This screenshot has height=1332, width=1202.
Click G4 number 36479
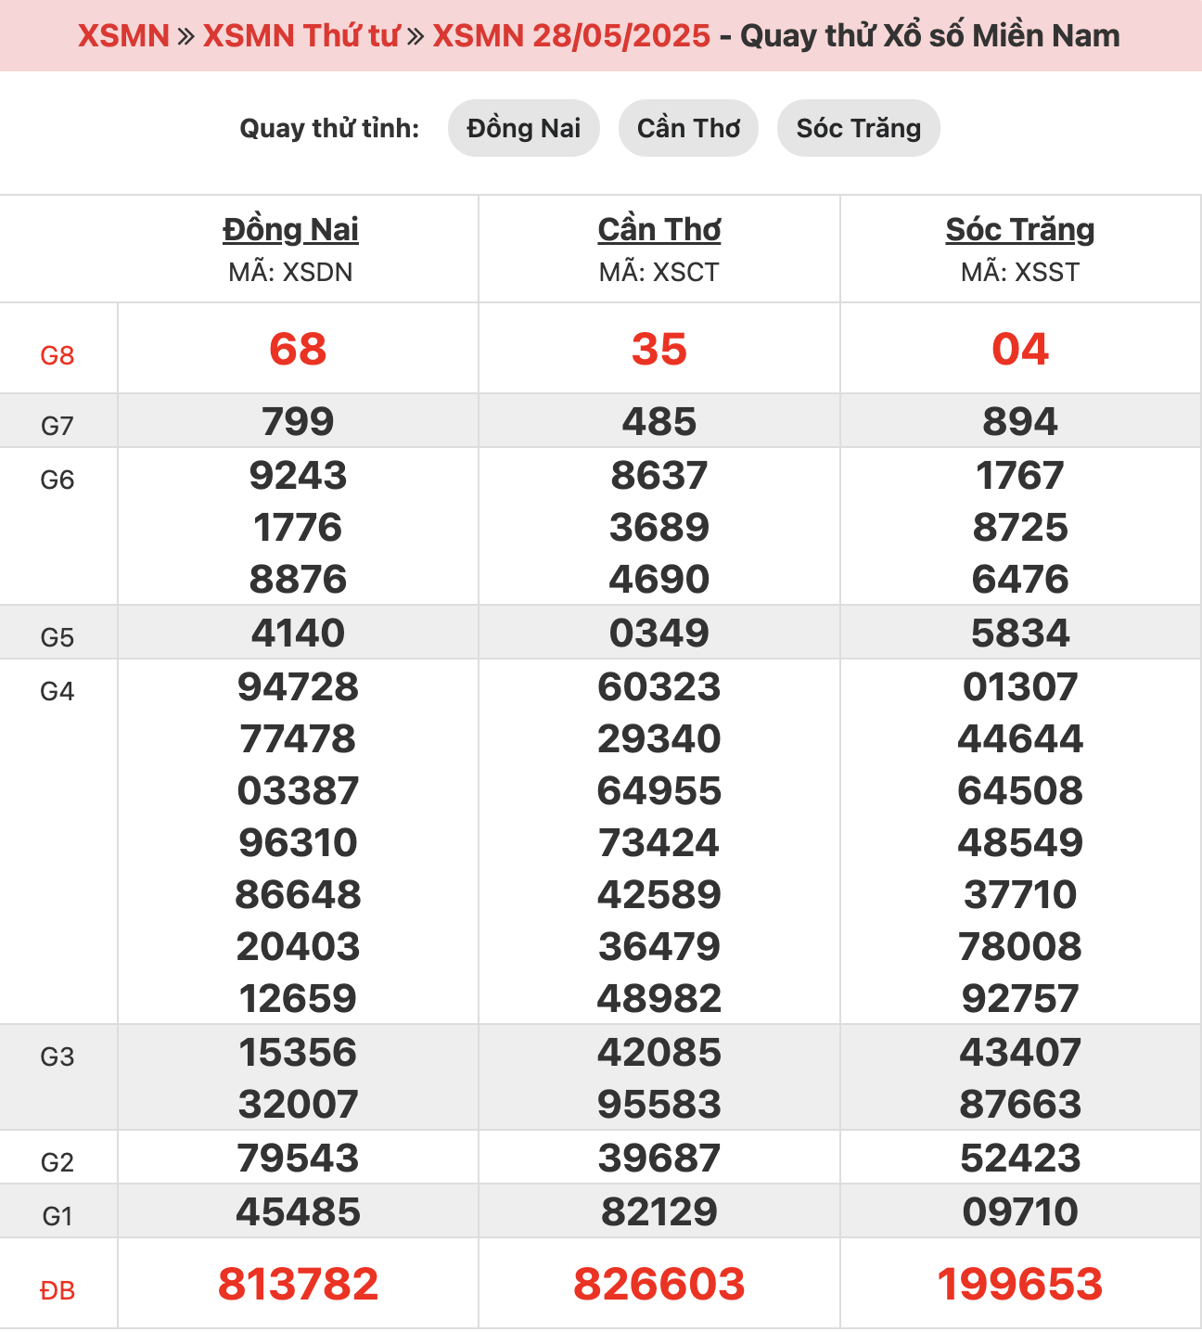tap(659, 947)
